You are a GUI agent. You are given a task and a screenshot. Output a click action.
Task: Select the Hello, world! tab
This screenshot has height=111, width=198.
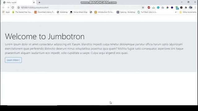point(19,2)
